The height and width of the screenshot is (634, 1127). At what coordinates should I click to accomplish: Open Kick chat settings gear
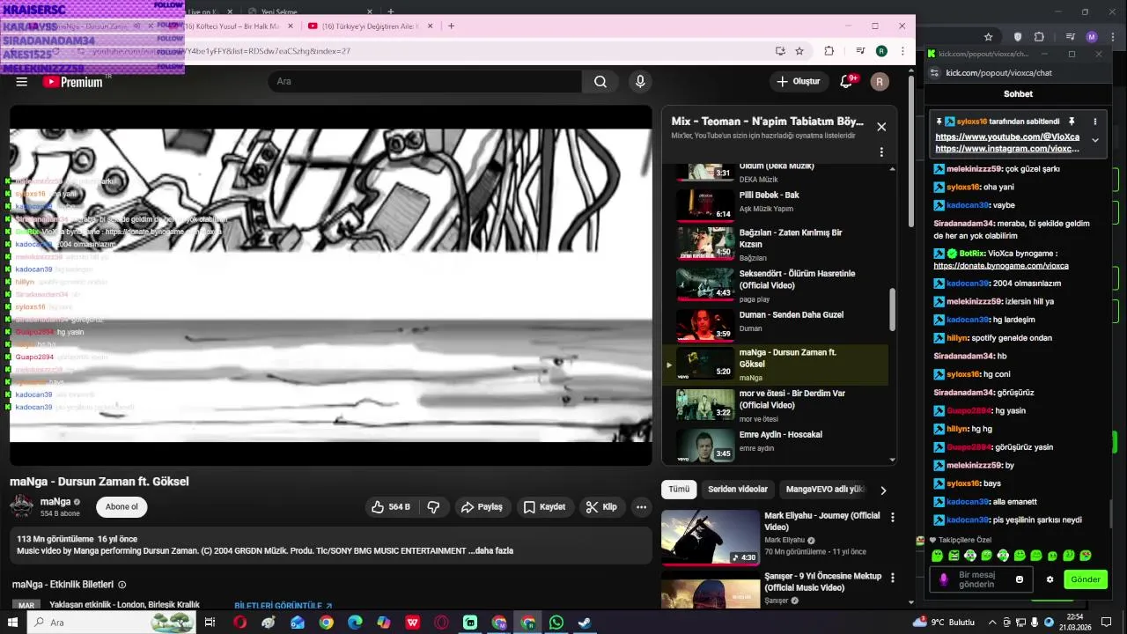(x=1050, y=579)
